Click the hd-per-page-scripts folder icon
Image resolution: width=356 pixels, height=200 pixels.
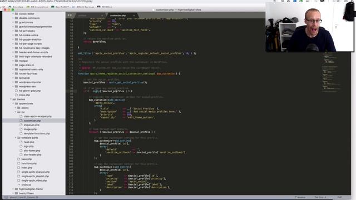[16, 44]
